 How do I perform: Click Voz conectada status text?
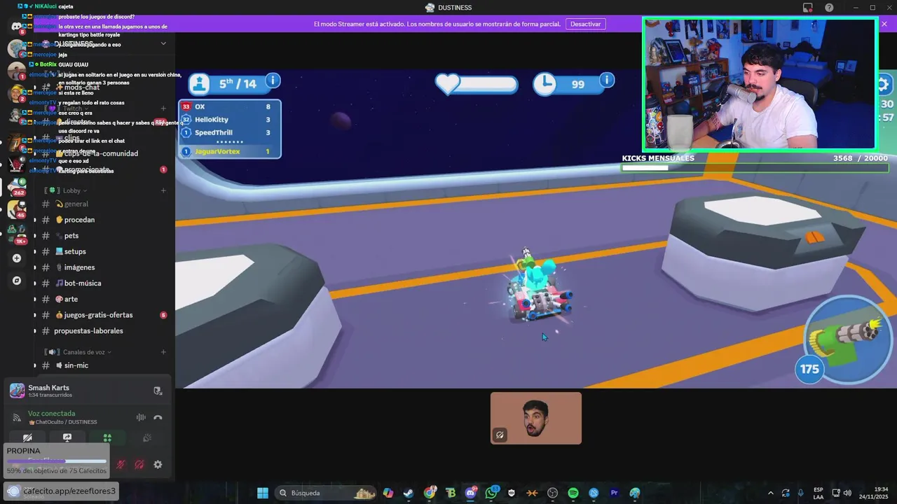click(51, 414)
